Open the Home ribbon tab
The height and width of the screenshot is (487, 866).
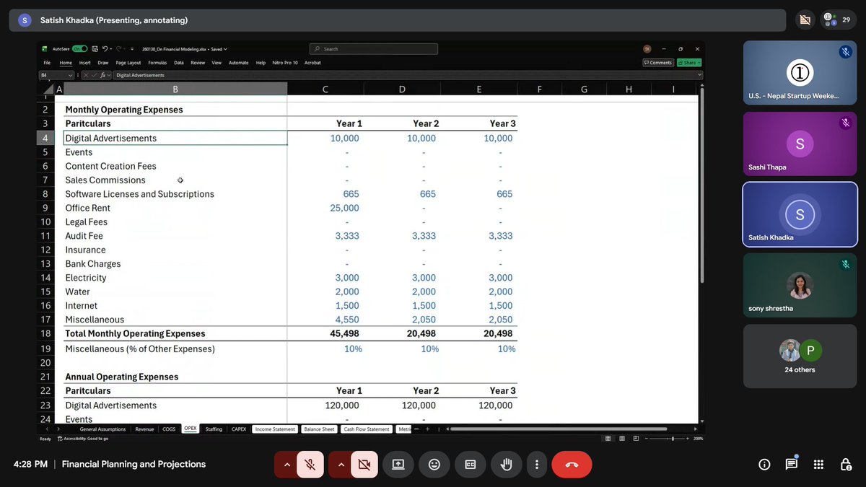click(x=66, y=63)
